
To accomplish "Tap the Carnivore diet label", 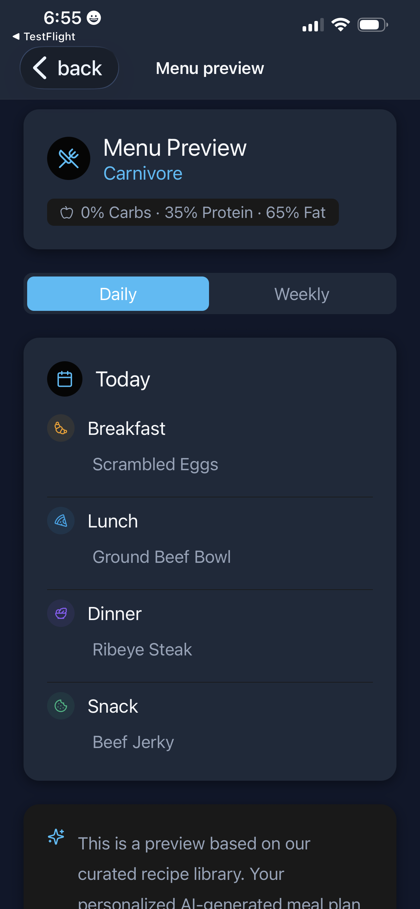I will [x=143, y=173].
